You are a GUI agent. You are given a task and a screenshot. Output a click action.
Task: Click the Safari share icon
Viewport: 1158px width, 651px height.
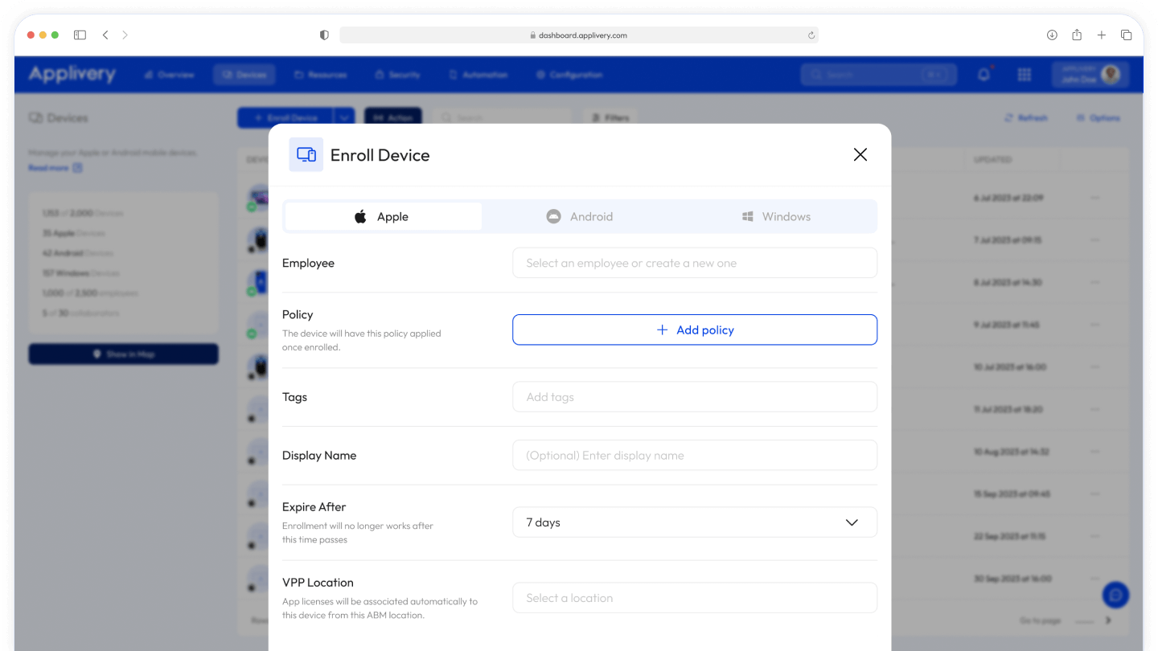(1077, 35)
